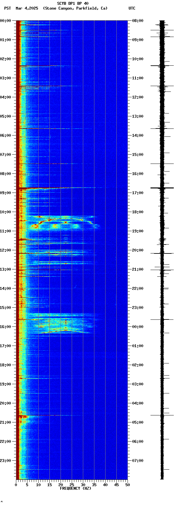Viewport: 176px width, 505px height.
Task: Click the 00:00 PST time label
Action: pos(5,21)
